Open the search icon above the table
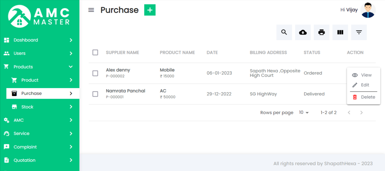The height and width of the screenshot is (171, 385). tap(284, 32)
